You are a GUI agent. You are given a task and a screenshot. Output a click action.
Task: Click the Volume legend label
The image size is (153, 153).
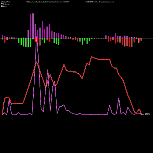[x=6, y=4]
